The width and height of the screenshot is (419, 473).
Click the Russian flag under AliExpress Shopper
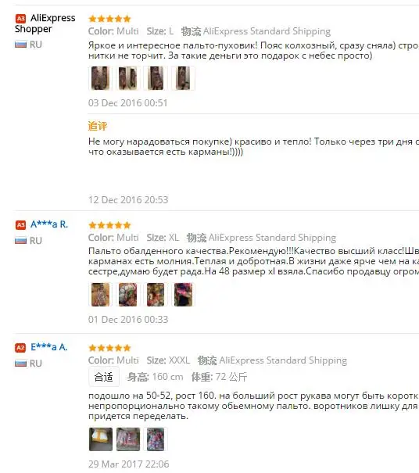21,45
